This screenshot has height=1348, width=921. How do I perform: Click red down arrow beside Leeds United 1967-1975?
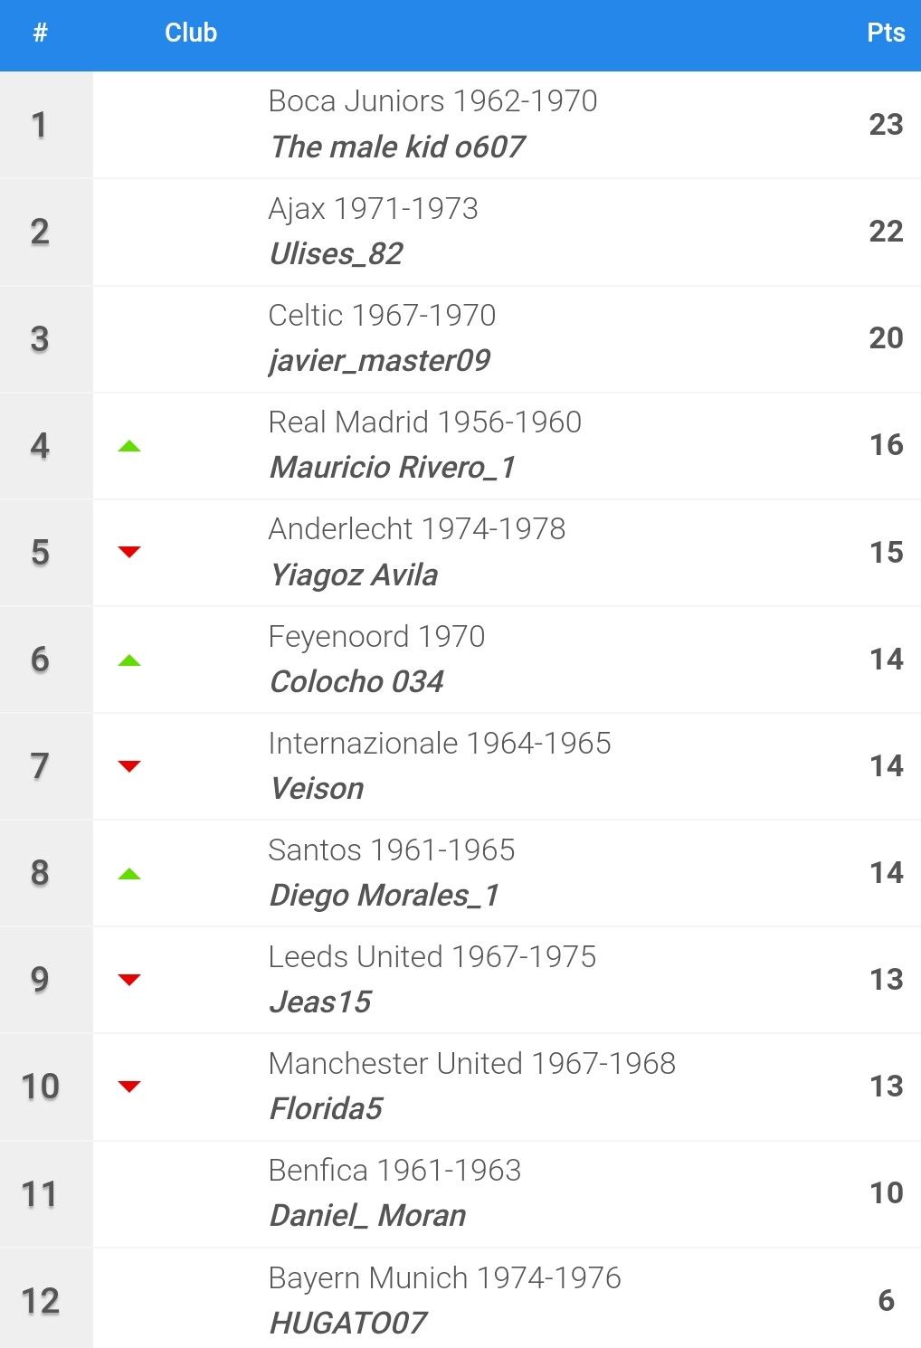(x=129, y=980)
